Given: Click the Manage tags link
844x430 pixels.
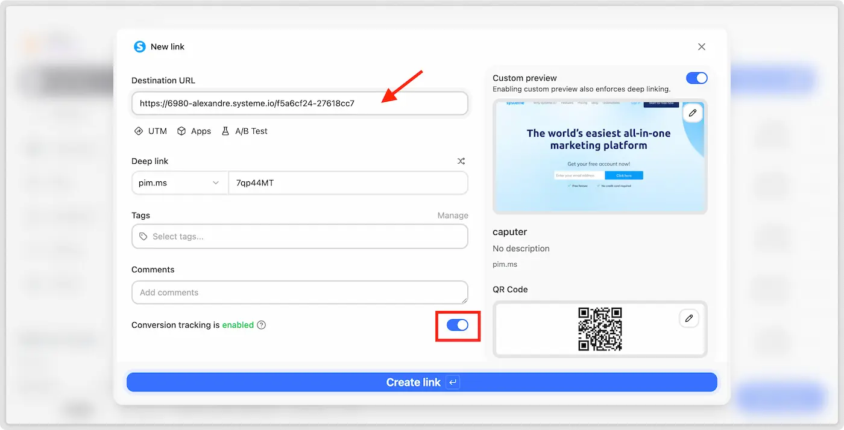Looking at the screenshot, I should 453,216.
